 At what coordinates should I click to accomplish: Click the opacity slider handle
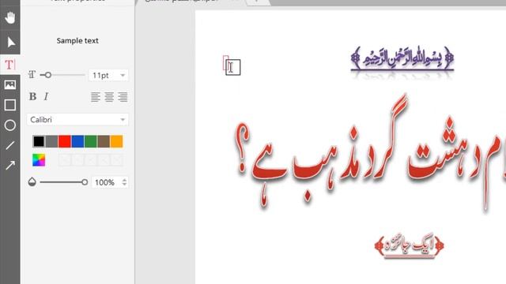pos(85,182)
